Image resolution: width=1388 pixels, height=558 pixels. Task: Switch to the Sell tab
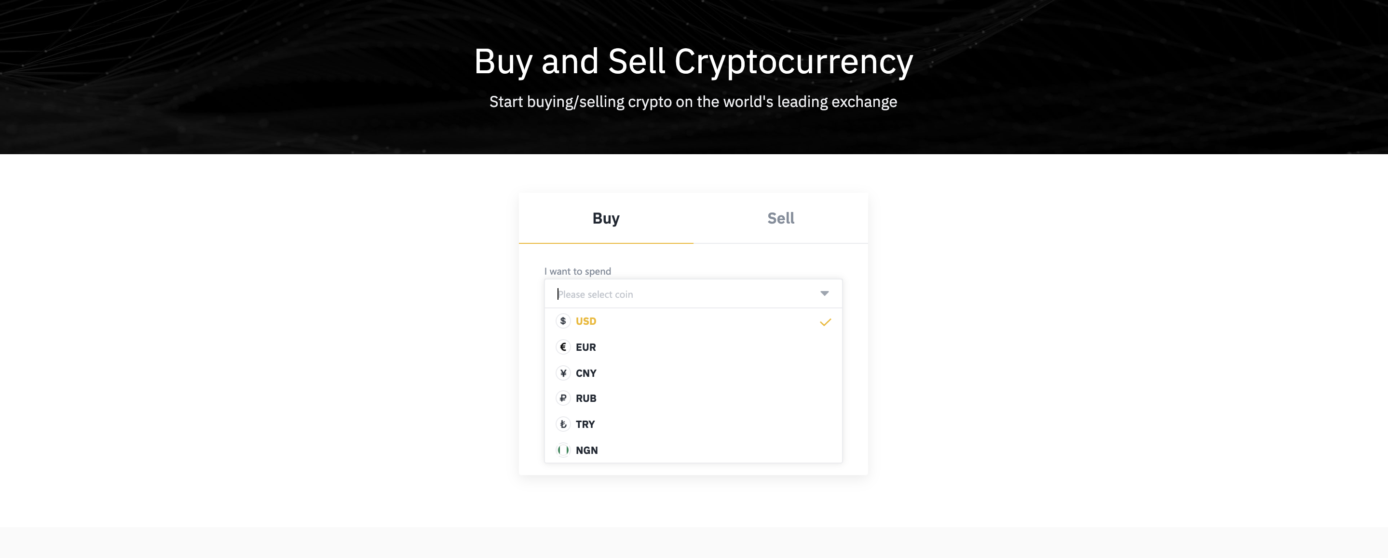click(x=780, y=218)
